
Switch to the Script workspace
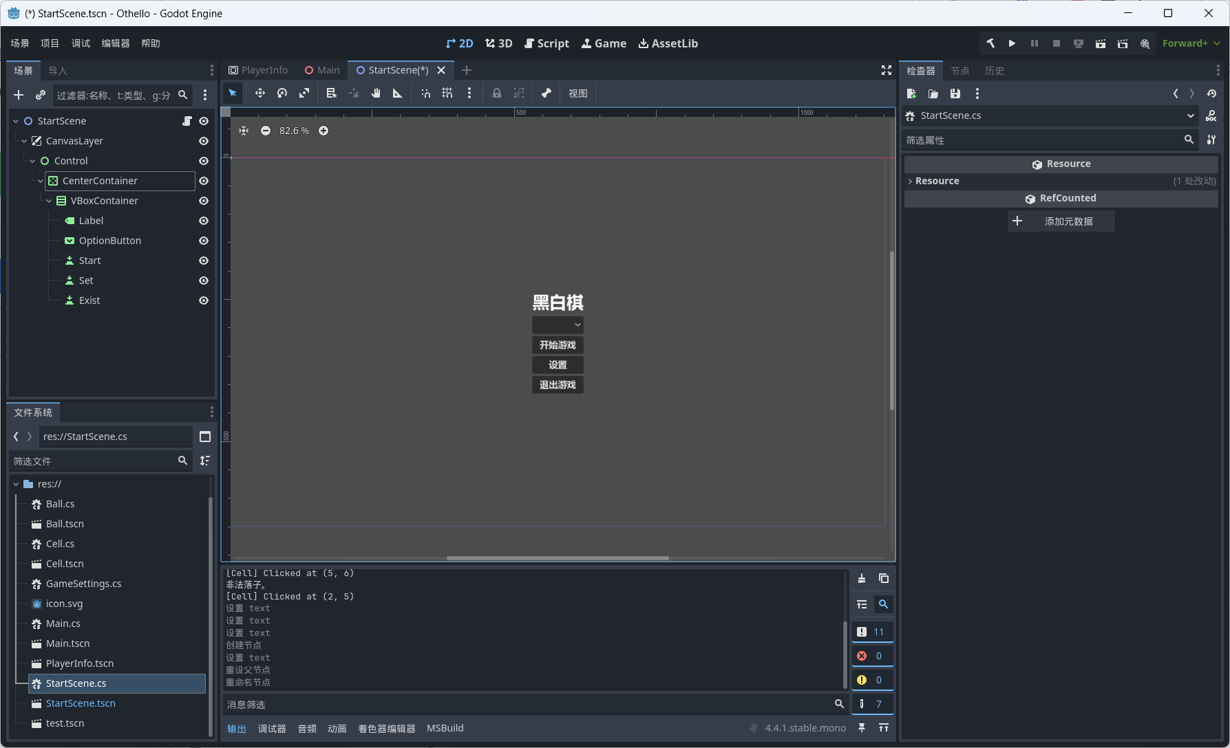tap(547, 43)
